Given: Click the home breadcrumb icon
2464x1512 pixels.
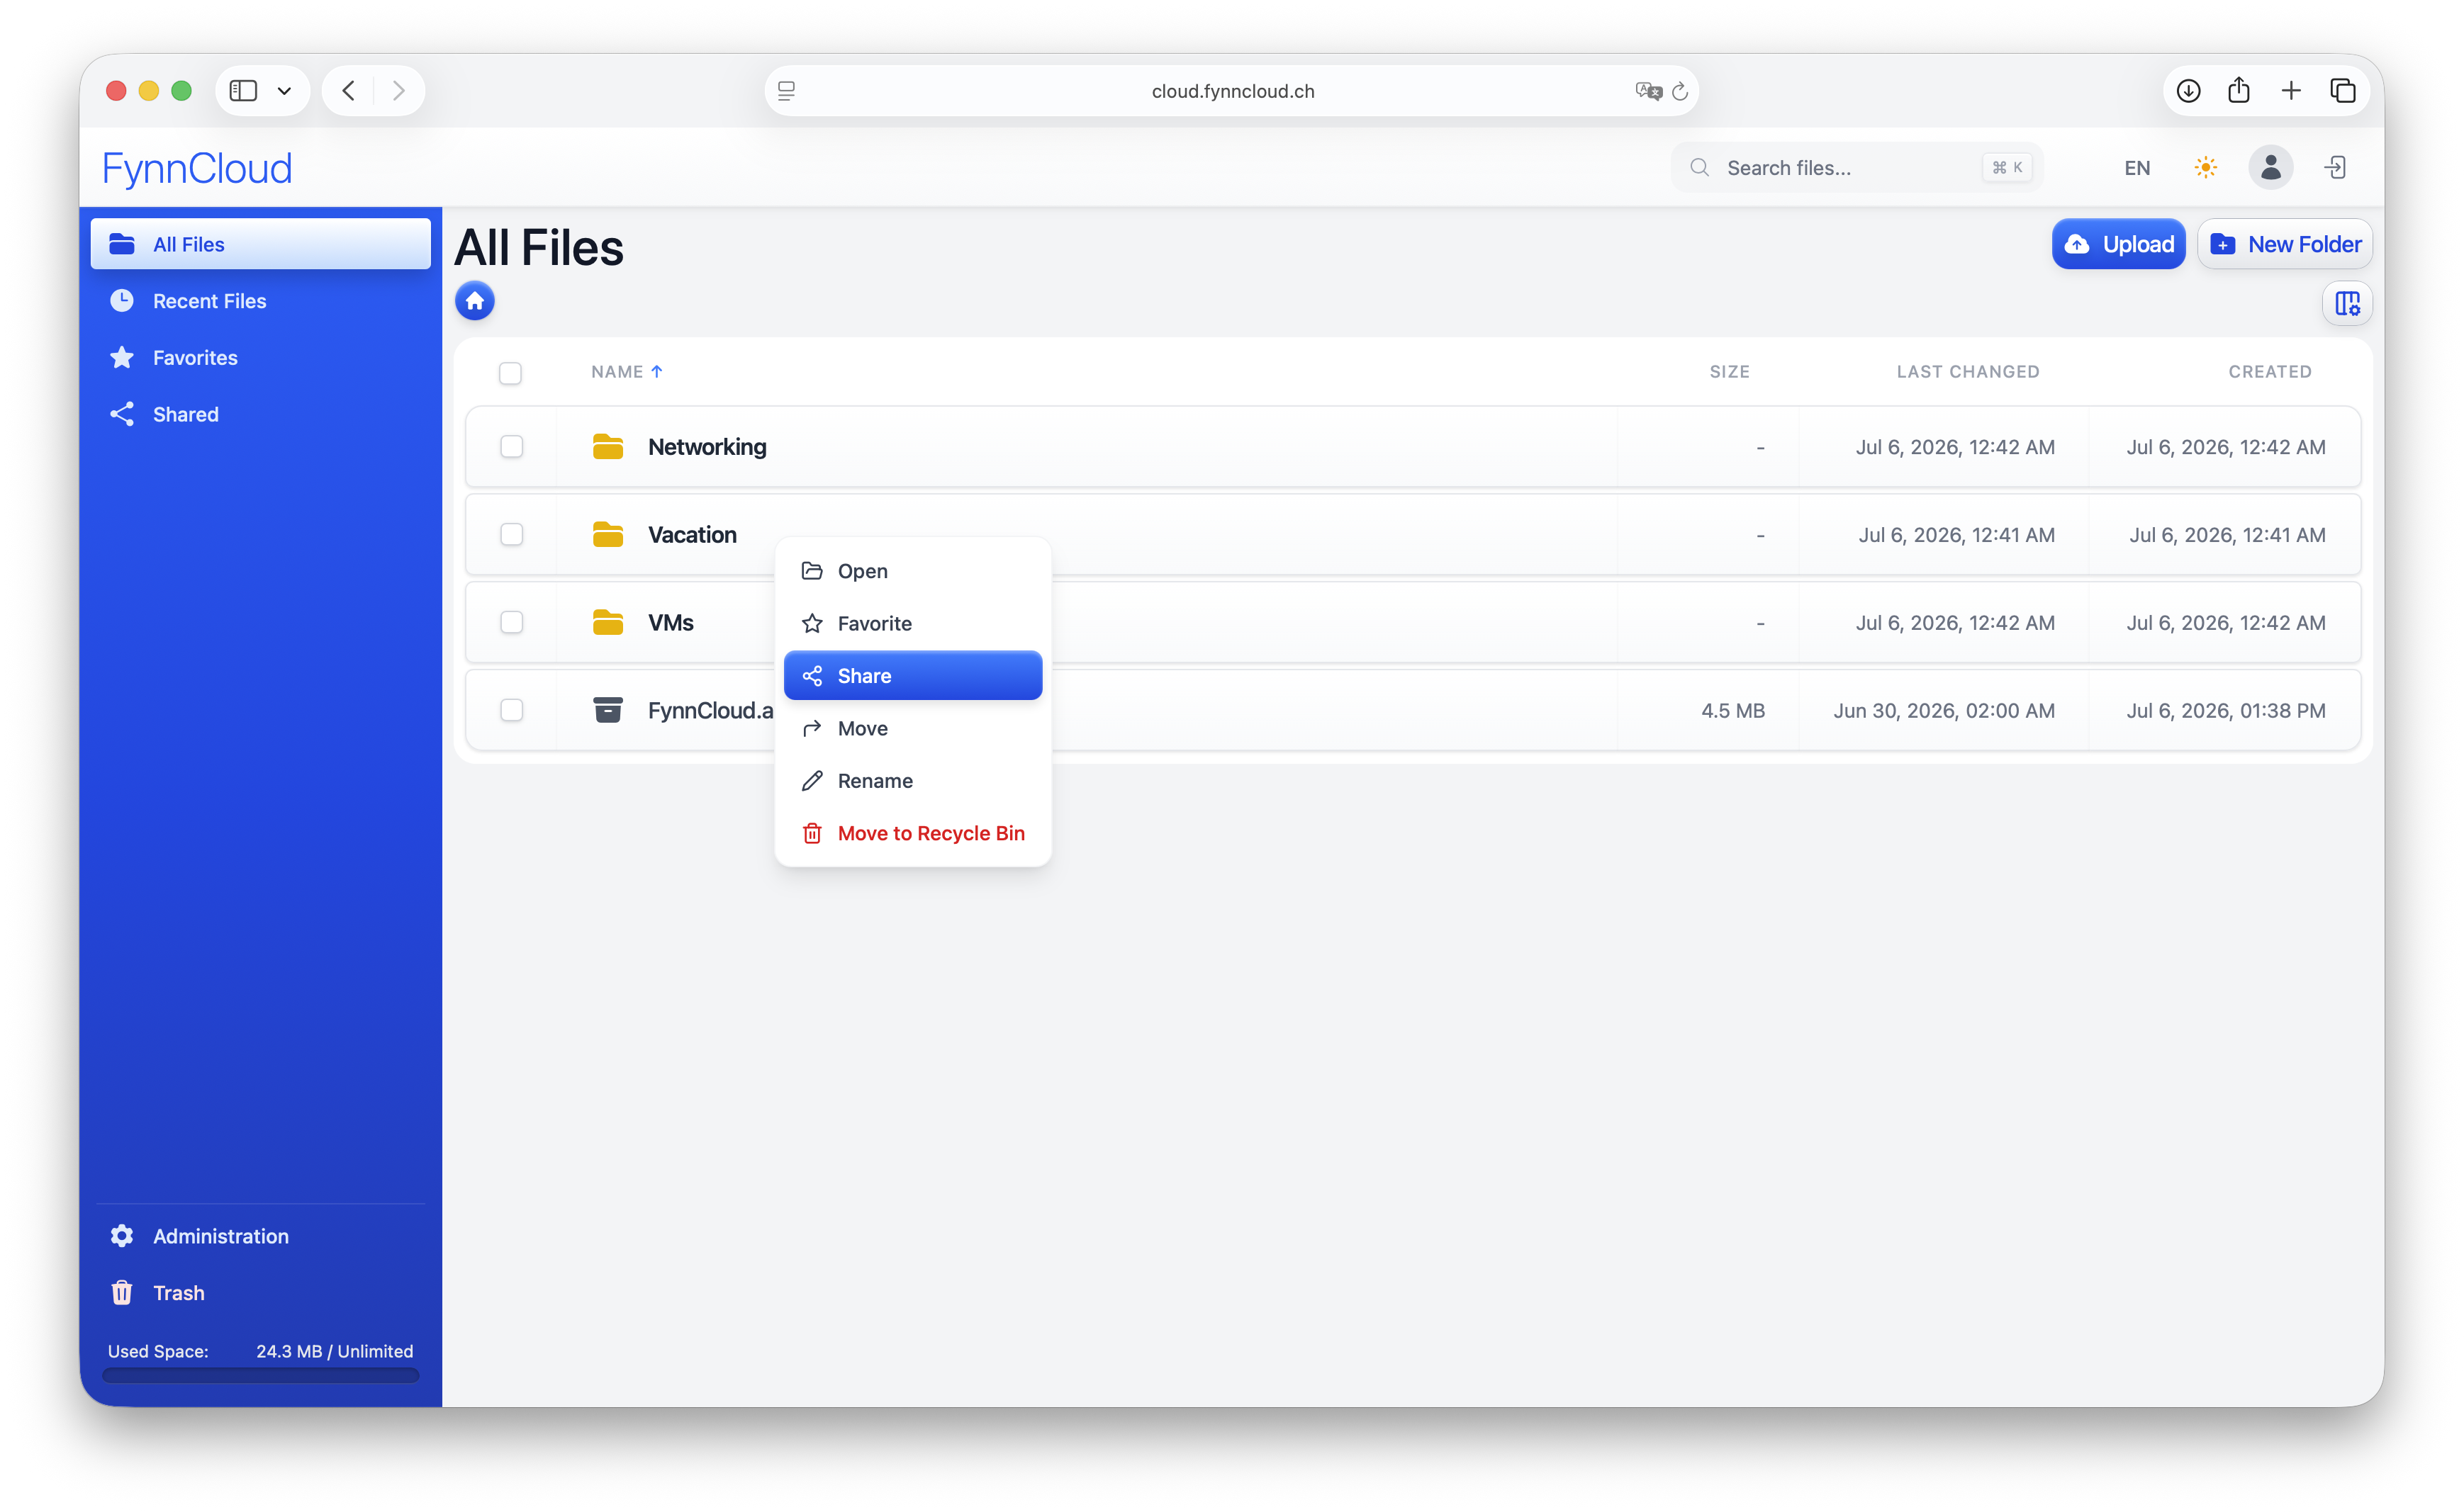Looking at the screenshot, I should (x=474, y=301).
